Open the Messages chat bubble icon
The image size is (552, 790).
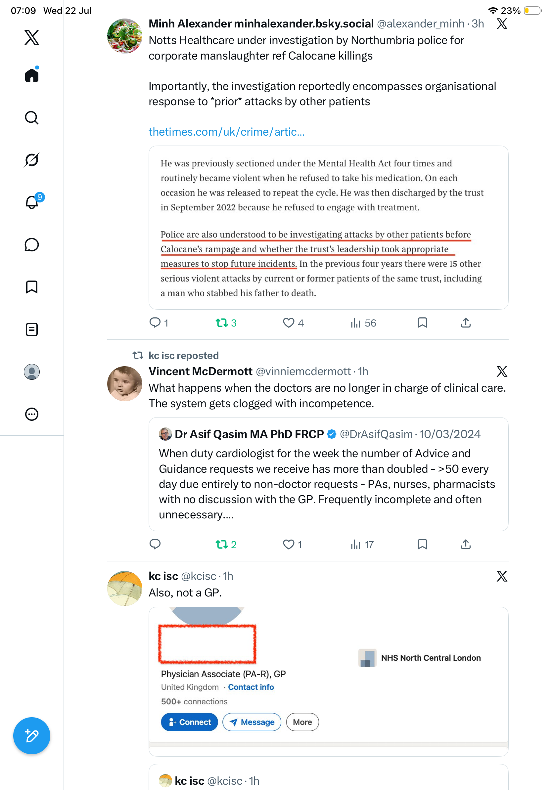(x=32, y=244)
